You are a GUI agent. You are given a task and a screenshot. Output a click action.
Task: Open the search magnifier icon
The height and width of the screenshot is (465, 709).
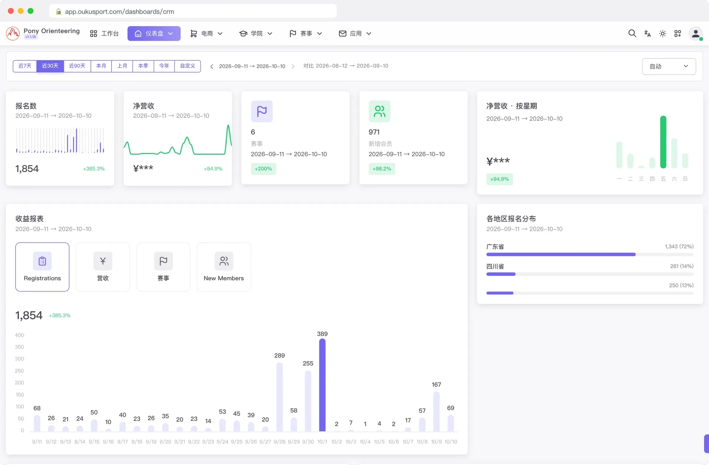pos(632,34)
